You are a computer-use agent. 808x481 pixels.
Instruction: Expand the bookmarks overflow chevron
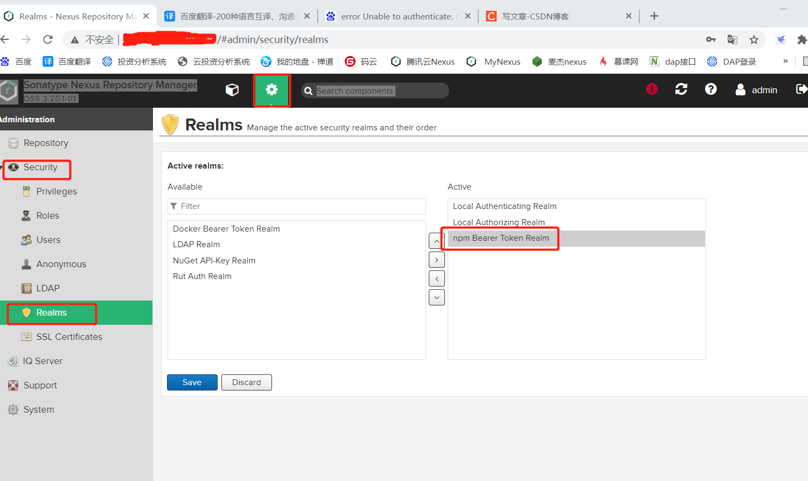coord(785,61)
